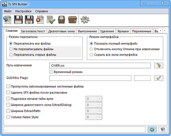Close the 7z SFX Builder window
Screen dimensions: 171x136
tap(162, 3)
